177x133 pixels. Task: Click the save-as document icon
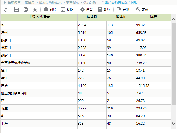coord(26,9)
